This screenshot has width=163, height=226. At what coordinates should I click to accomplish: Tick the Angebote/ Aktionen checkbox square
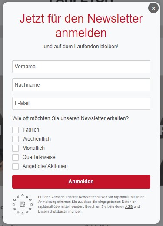coord(16,166)
